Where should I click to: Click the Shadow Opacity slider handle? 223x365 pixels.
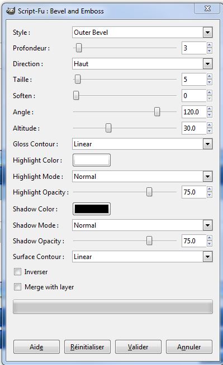point(149,241)
